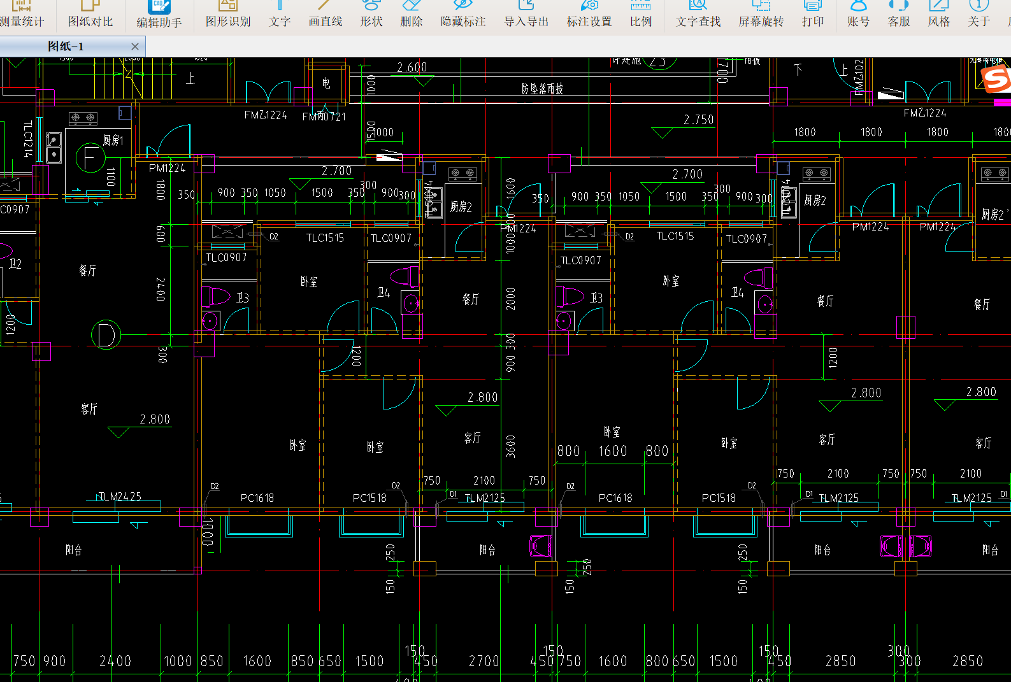Click the green circled axis marker D
Image resolution: width=1011 pixels, height=682 pixels.
[x=106, y=335]
